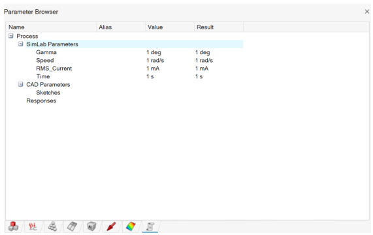This screenshot has height=235, width=373.
Task: Click Time's value 1 s
Action: point(150,76)
